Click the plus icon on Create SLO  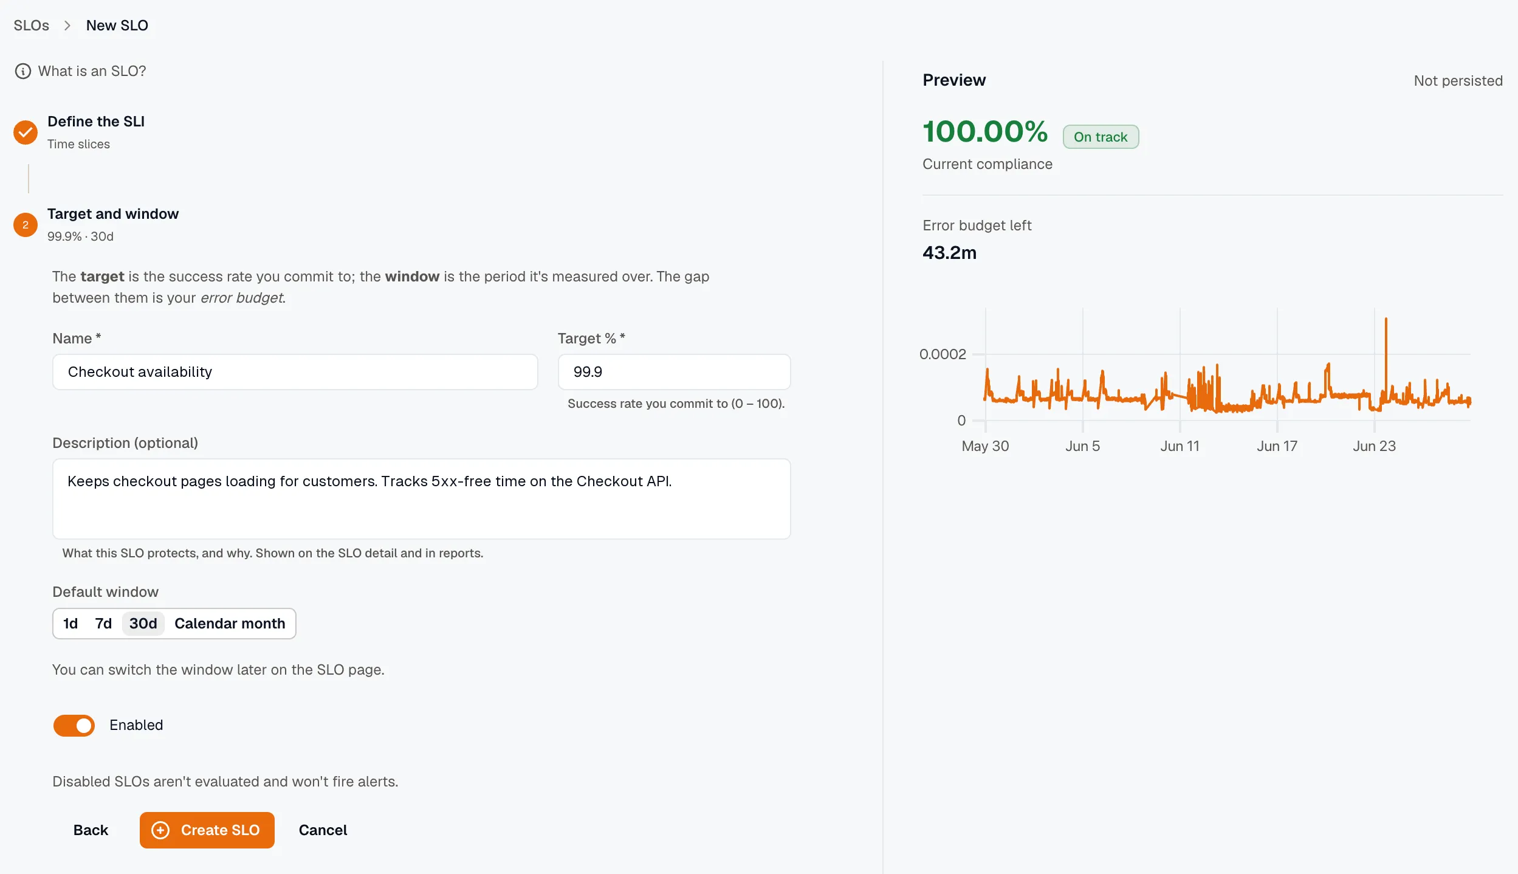click(x=160, y=830)
